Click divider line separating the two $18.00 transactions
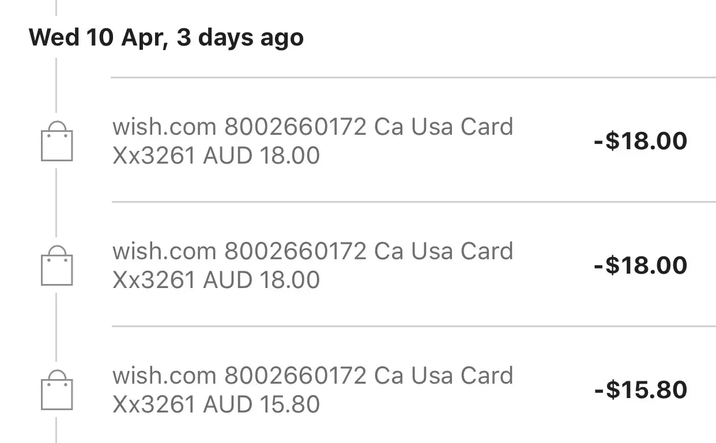 [x=413, y=202]
